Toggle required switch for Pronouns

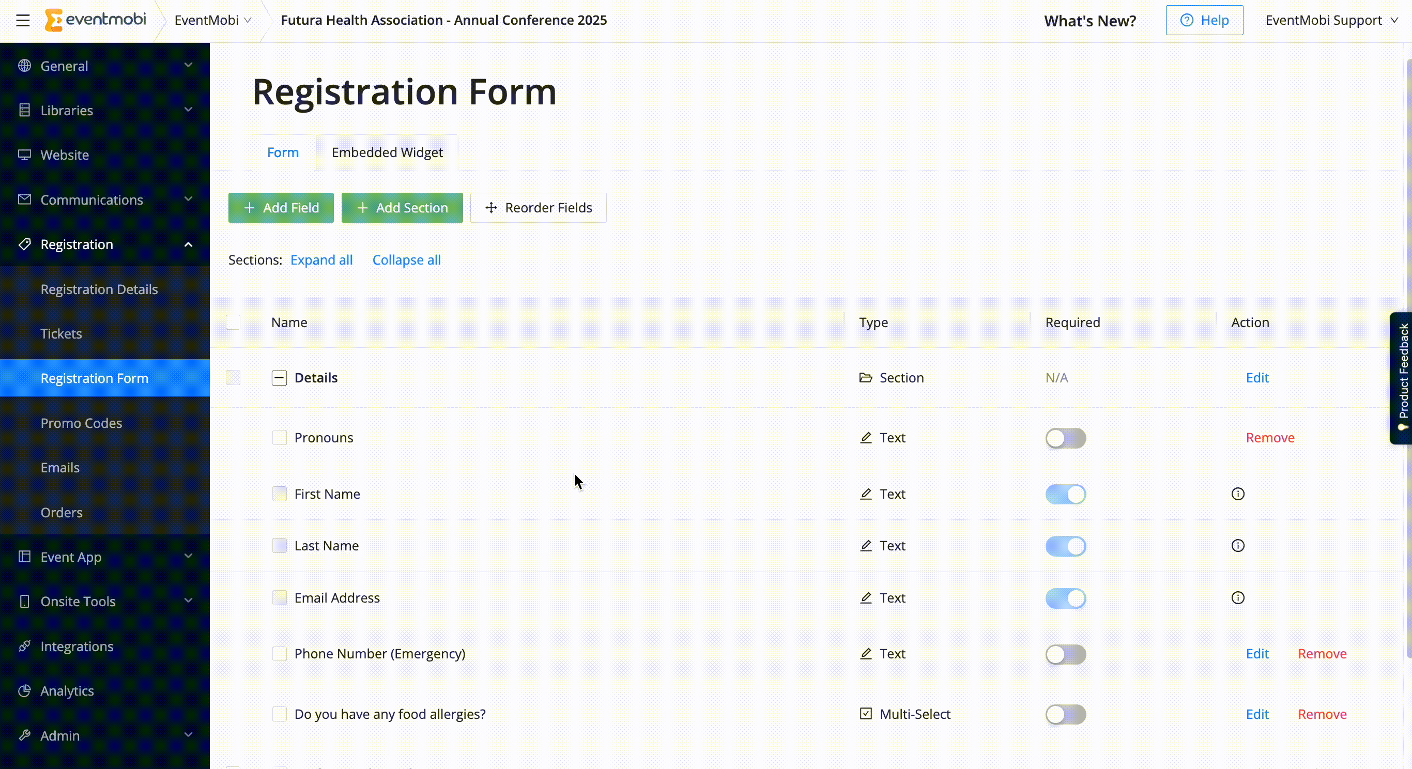pos(1065,438)
